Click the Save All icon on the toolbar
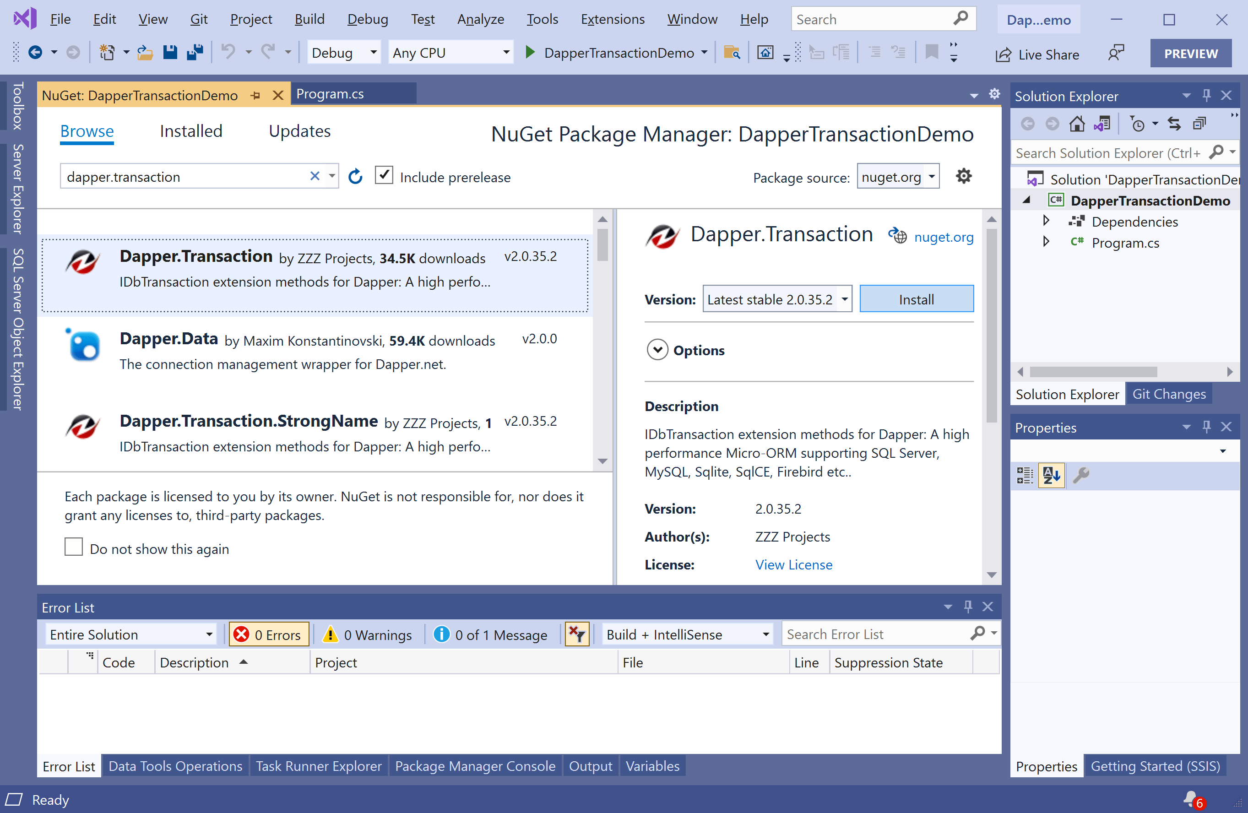This screenshot has height=813, width=1248. coord(195,52)
